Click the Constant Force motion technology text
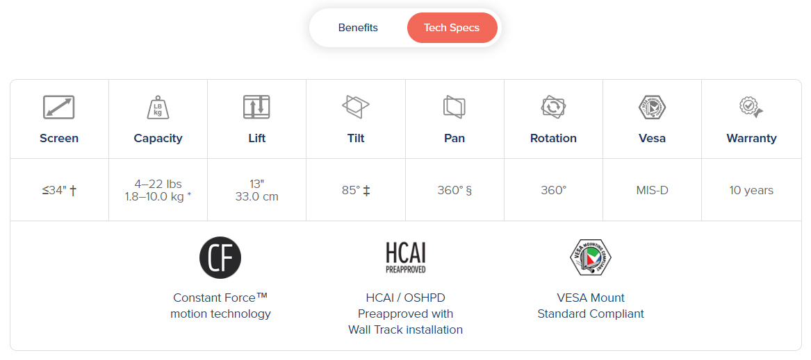Viewport: 811px width, 360px height. 220,306
